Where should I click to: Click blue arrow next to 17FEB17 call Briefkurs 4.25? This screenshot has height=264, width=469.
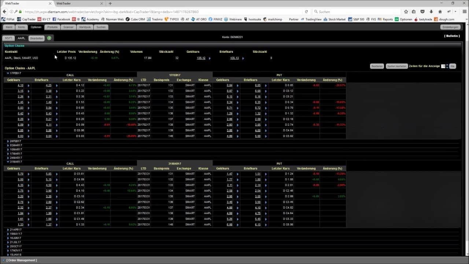[57, 85]
